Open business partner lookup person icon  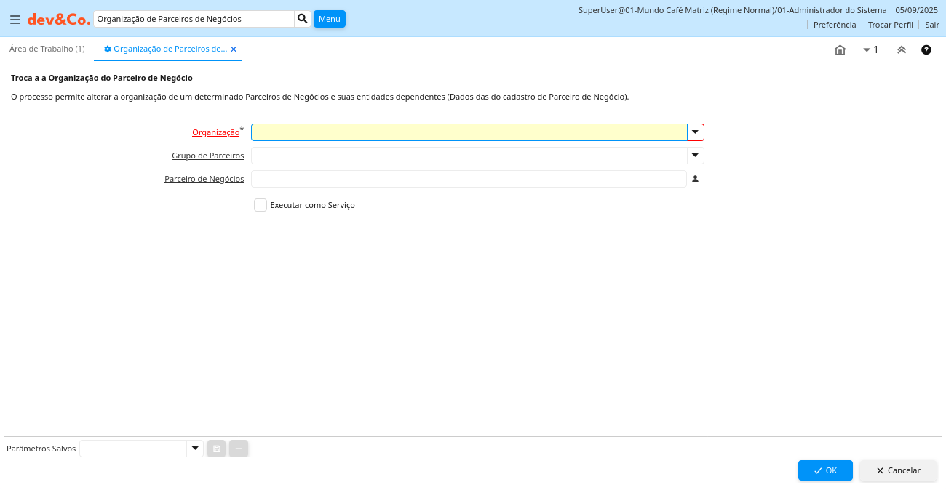click(x=695, y=179)
